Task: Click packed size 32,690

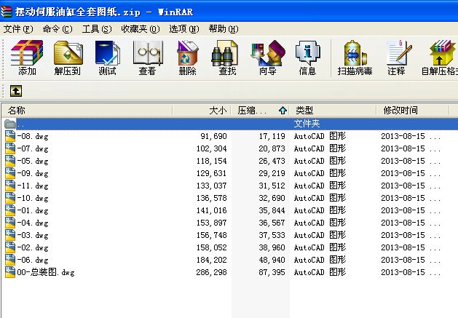Action: point(272,198)
